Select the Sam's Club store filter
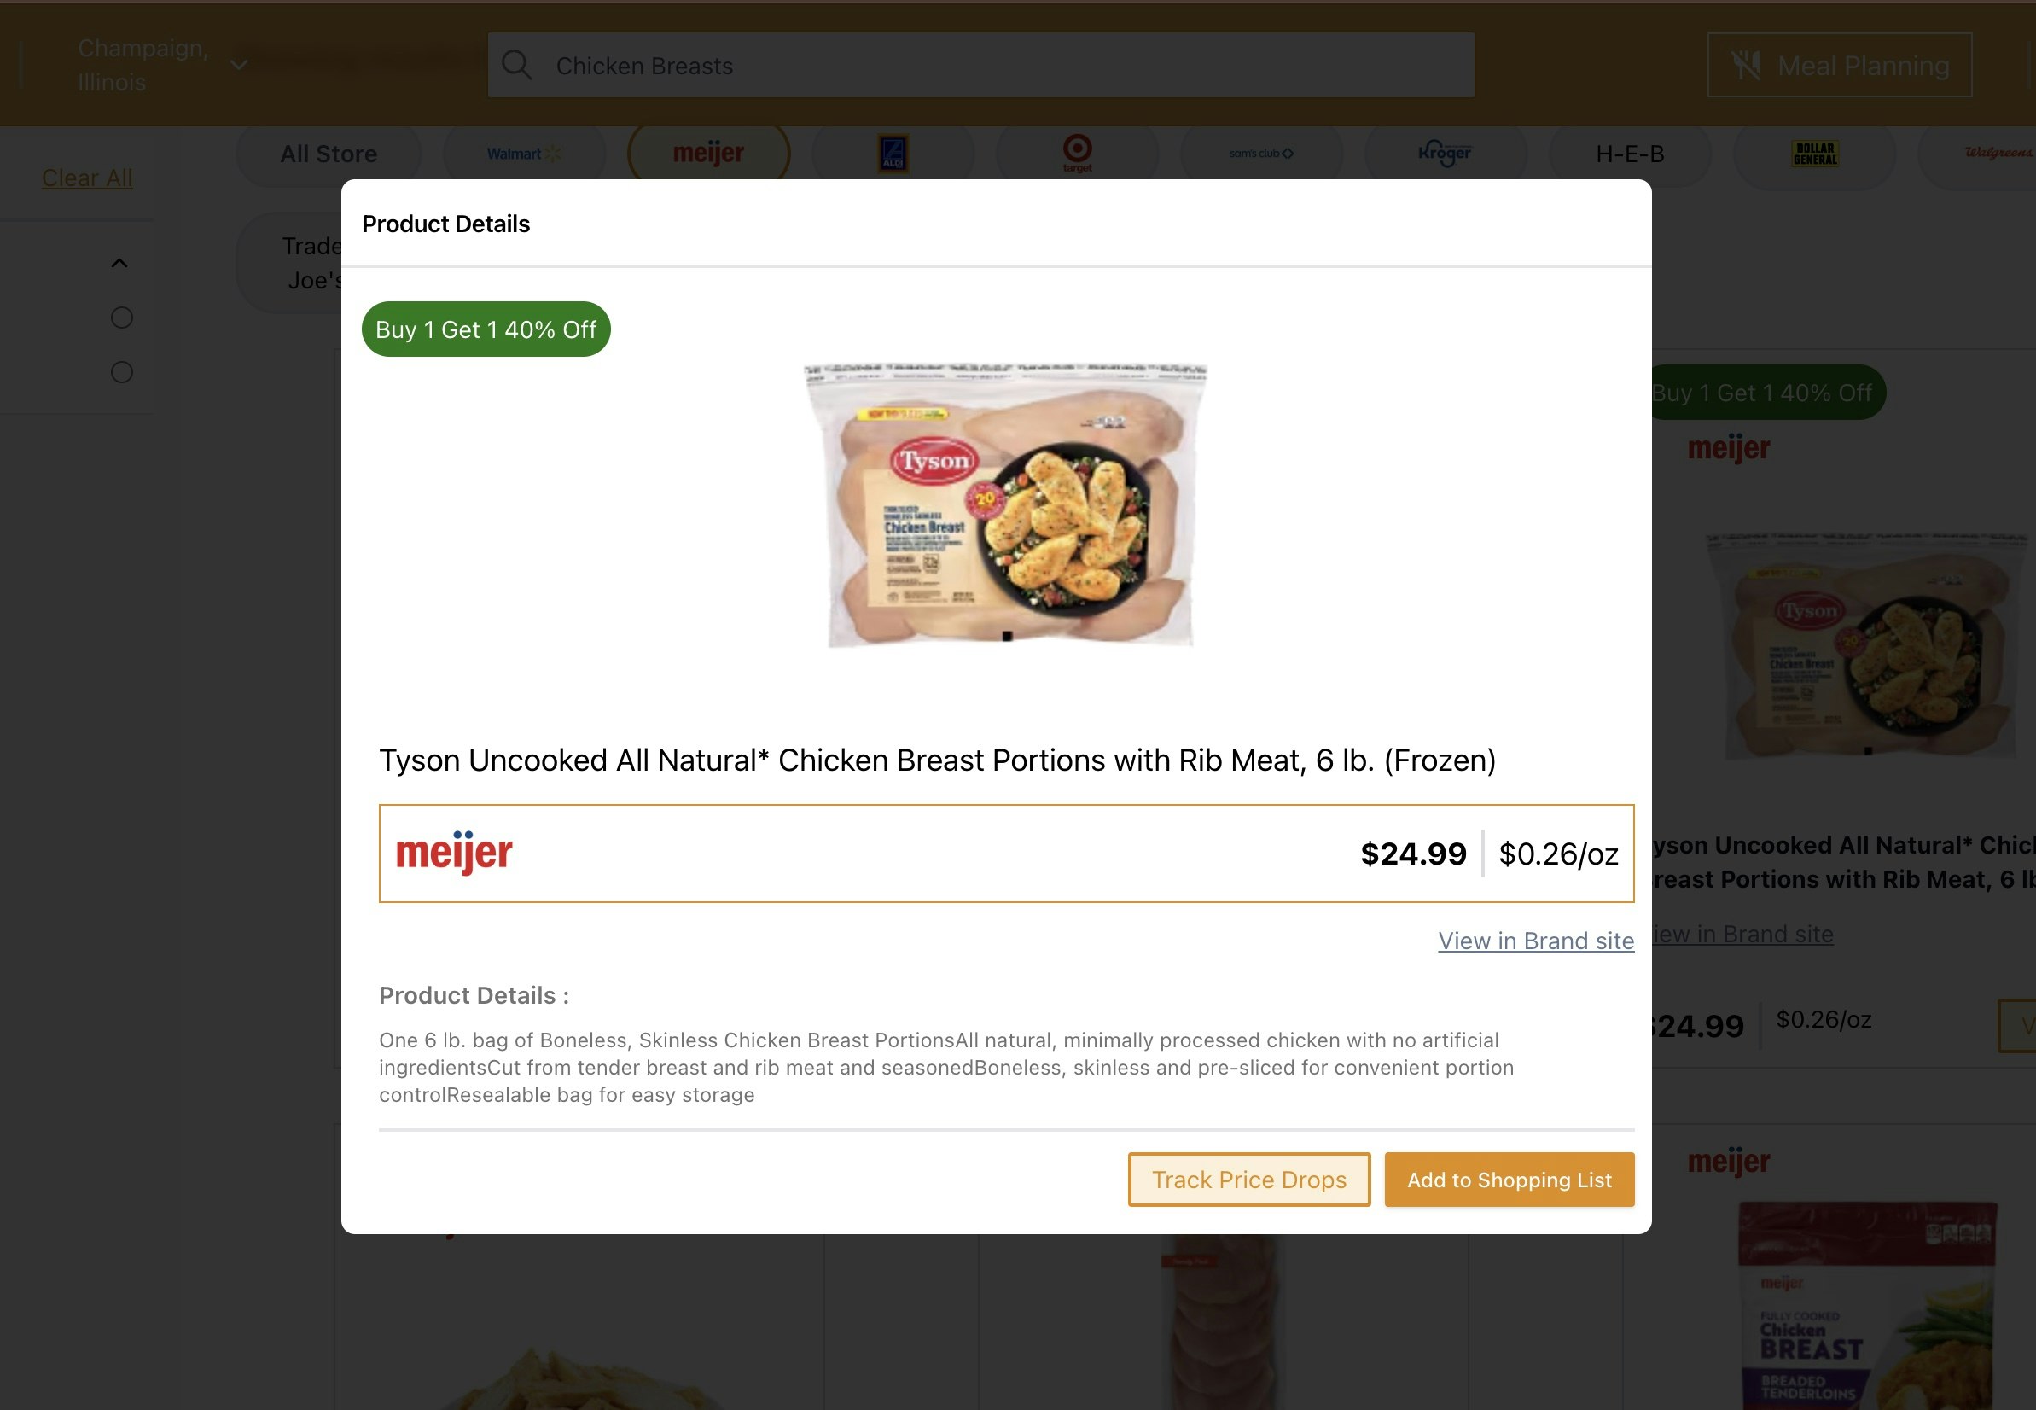Screen dimensions: 2036x1410 [1261, 154]
